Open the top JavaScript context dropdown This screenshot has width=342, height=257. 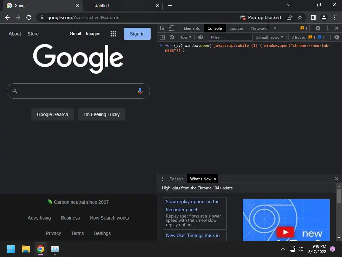pos(186,37)
